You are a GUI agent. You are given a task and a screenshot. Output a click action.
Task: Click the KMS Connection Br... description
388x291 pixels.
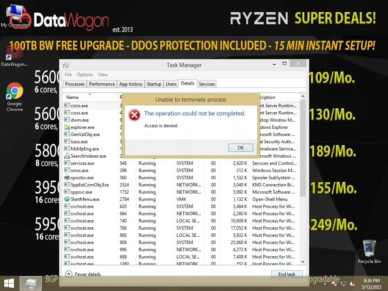click(x=274, y=185)
